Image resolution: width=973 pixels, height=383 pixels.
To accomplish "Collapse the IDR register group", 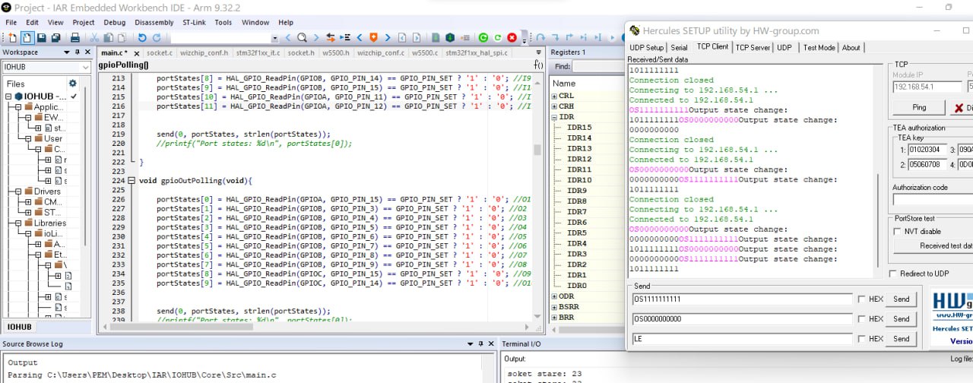I will [x=554, y=117].
